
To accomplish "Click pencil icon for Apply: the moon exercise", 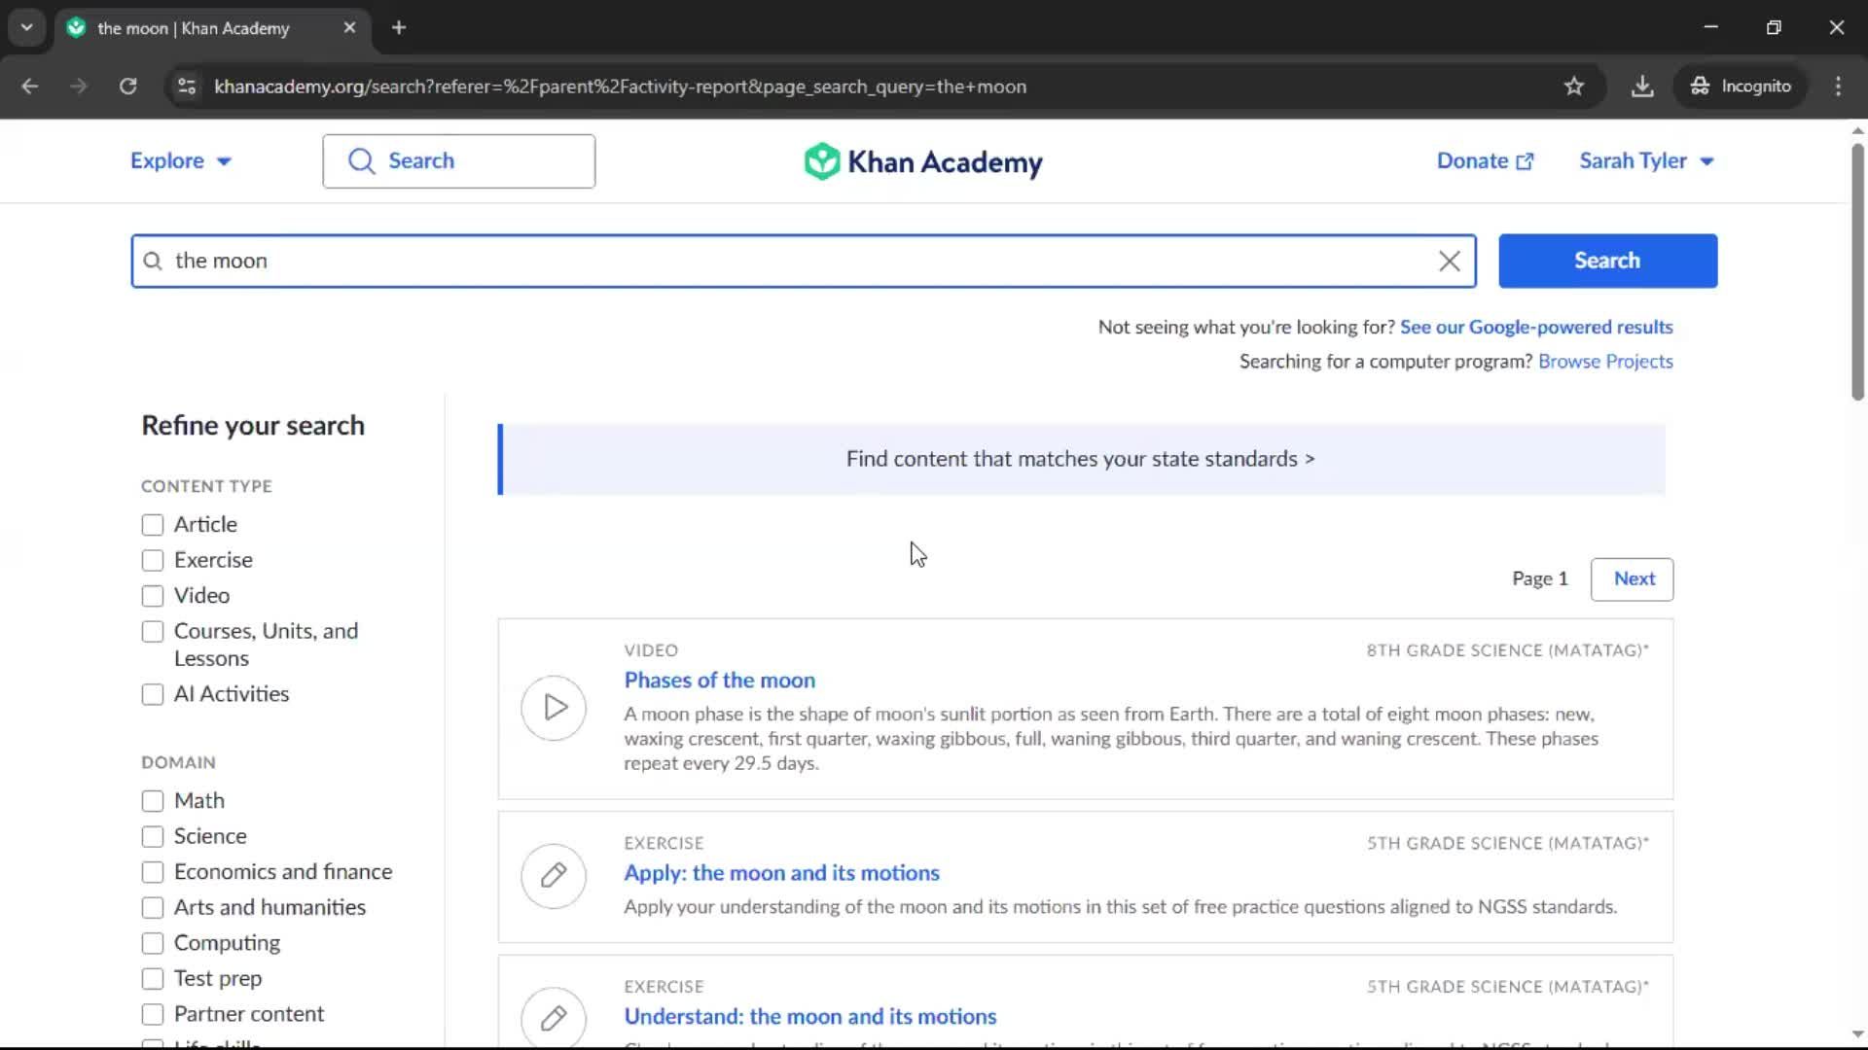I will [554, 876].
